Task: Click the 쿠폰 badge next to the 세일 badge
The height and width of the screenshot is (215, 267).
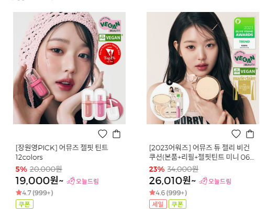Action: pyautogui.click(x=177, y=204)
